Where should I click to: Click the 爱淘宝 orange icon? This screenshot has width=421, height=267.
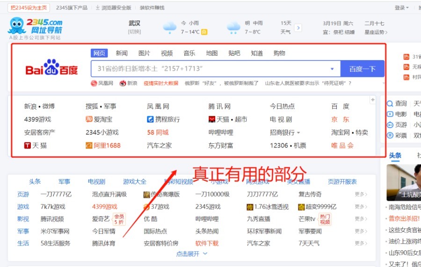click(89, 119)
